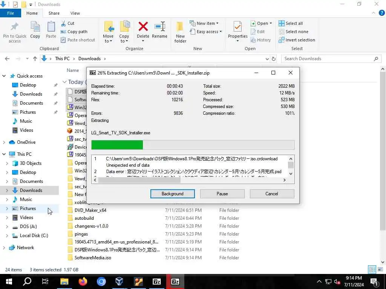Click error list vertical scroll down arrow
Image resolution: width=386 pixels, height=289 pixels.
291,174
